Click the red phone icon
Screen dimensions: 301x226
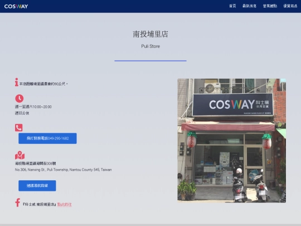pyautogui.click(x=19, y=128)
